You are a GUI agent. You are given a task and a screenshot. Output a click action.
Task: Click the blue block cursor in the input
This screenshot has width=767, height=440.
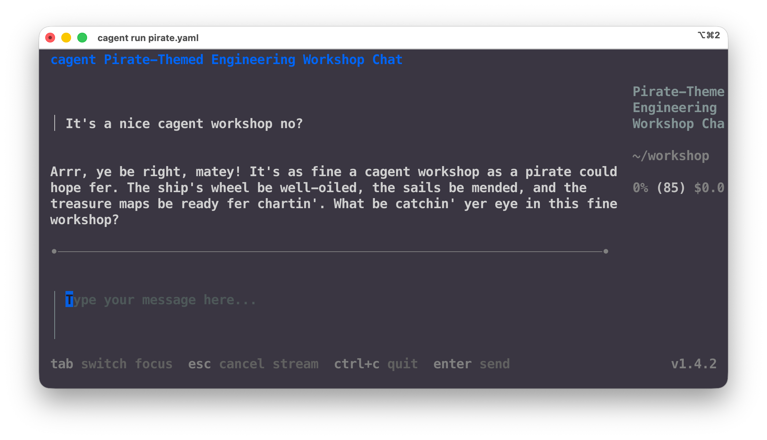pyautogui.click(x=69, y=299)
